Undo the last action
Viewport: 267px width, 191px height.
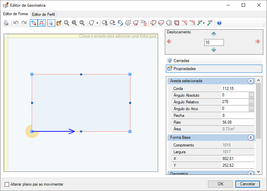point(16,23)
